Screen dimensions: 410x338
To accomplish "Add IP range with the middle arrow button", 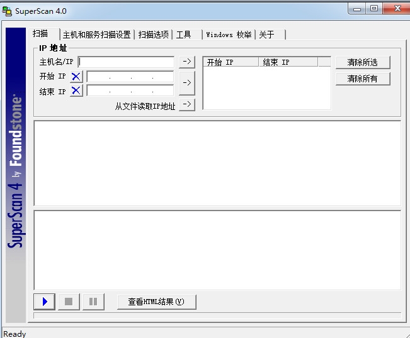I will point(187,83).
